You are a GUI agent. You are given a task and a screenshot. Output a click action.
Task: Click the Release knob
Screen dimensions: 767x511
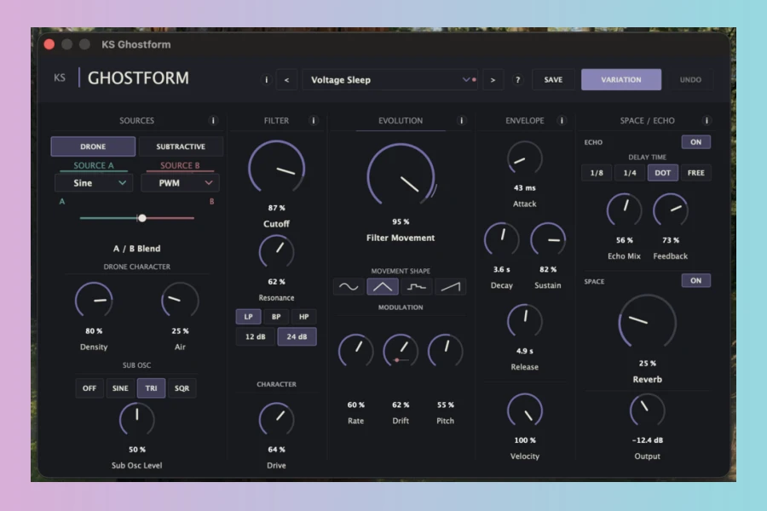(524, 321)
